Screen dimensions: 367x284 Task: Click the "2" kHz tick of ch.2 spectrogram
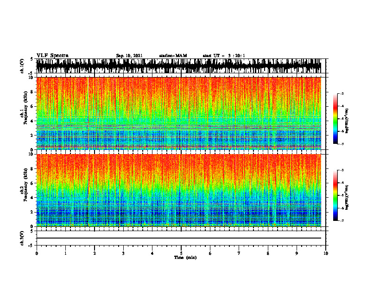click(x=32, y=212)
